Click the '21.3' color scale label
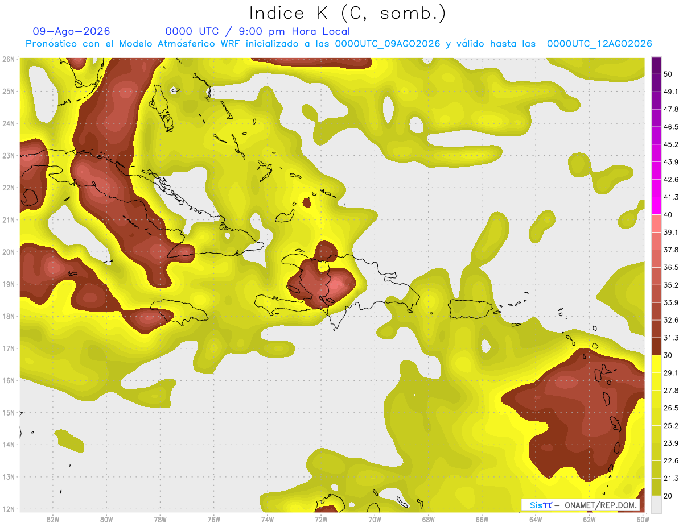Viewport: 683px width, 527px height. tap(671, 478)
